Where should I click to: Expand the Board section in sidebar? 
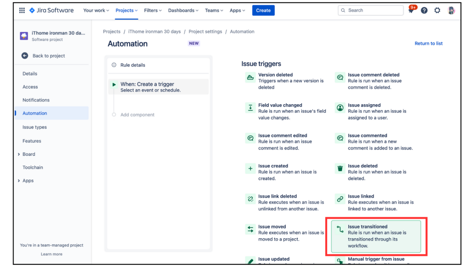point(19,154)
